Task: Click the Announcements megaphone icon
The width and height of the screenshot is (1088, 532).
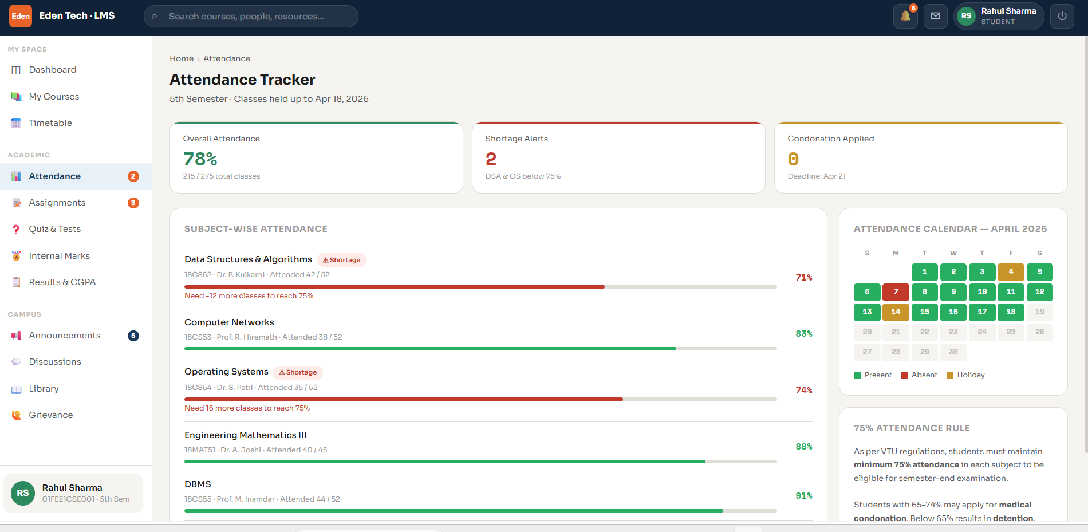Action: [x=16, y=336]
